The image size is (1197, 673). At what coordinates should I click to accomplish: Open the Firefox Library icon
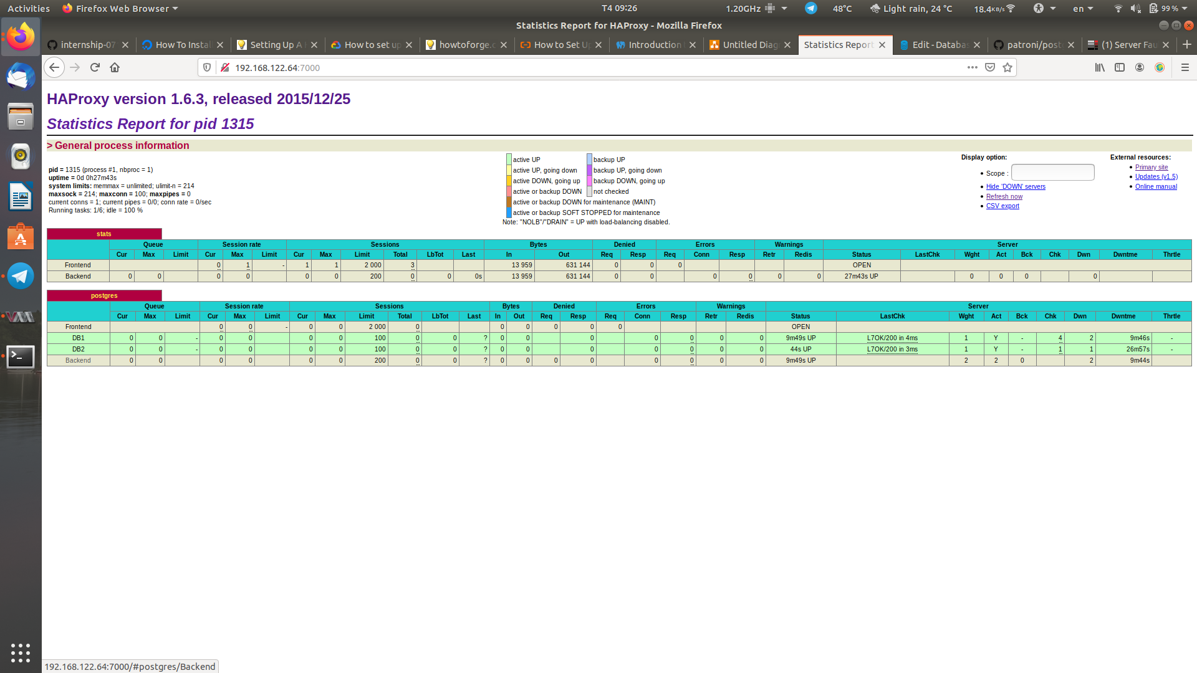point(1100,67)
